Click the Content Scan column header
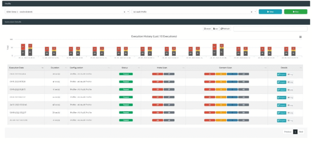 [x=227, y=68]
